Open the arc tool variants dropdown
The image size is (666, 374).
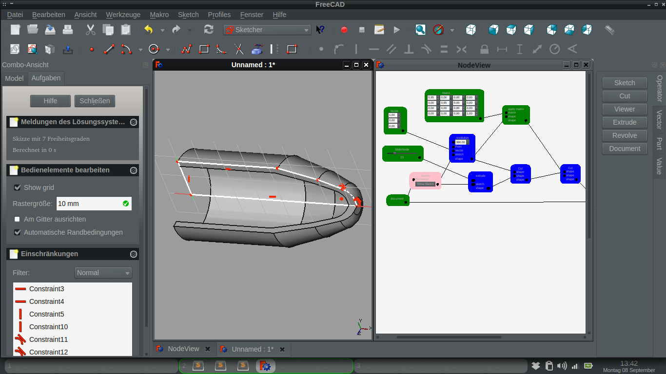pyautogui.click(x=140, y=50)
